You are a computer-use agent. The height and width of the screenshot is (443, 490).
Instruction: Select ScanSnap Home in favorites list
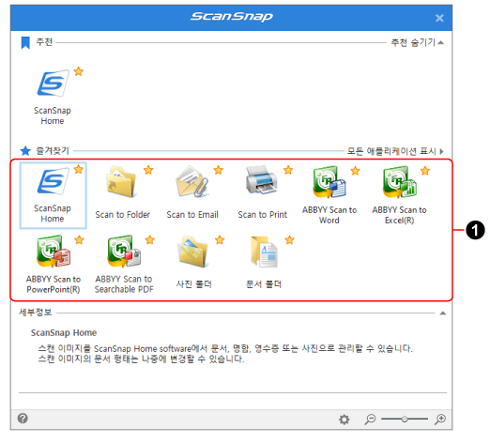coord(53,195)
